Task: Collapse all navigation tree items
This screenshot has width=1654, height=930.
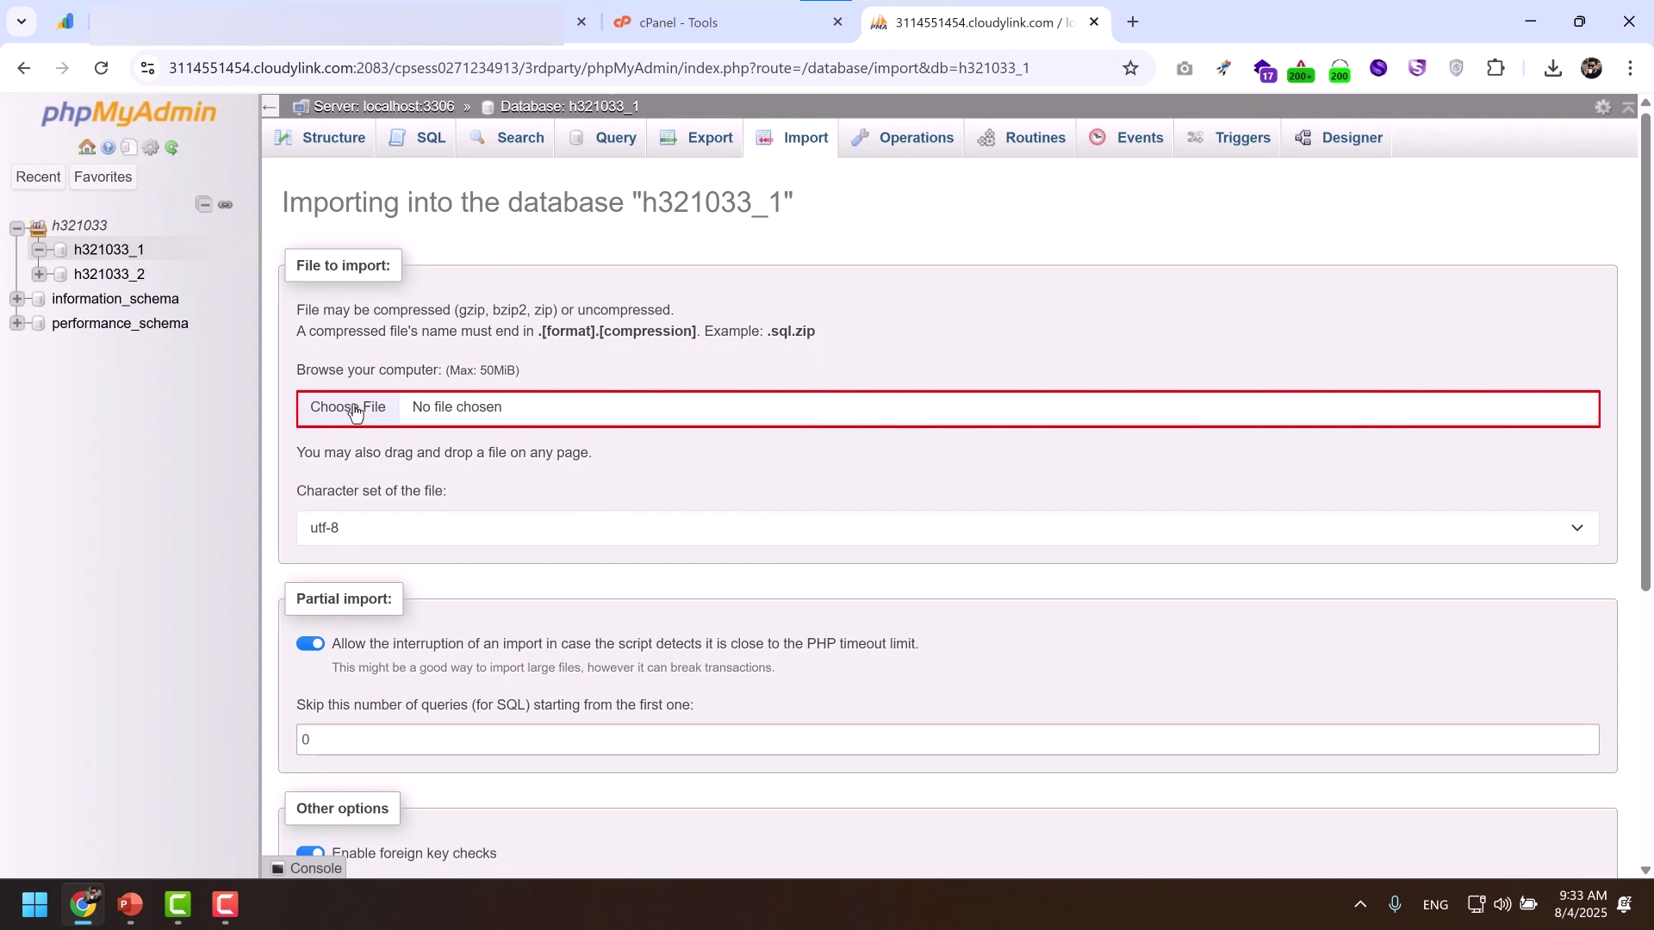Action: click(203, 204)
